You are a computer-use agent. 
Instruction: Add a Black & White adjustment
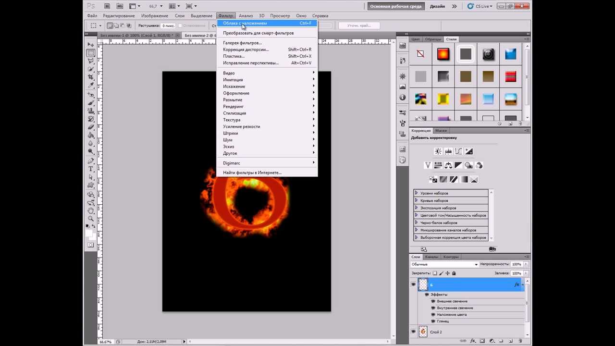(x=459, y=165)
